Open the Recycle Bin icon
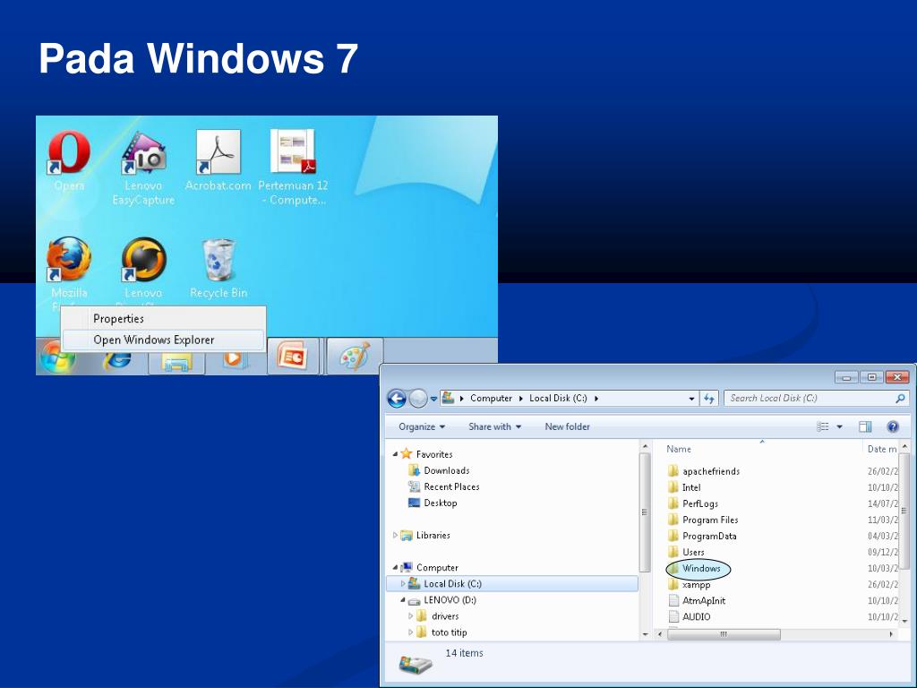Image resolution: width=917 pixels, height=688 pixels. [219, 259]
